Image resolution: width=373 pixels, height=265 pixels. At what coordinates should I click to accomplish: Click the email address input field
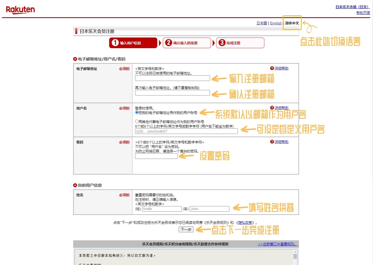(x=172, y=78)
